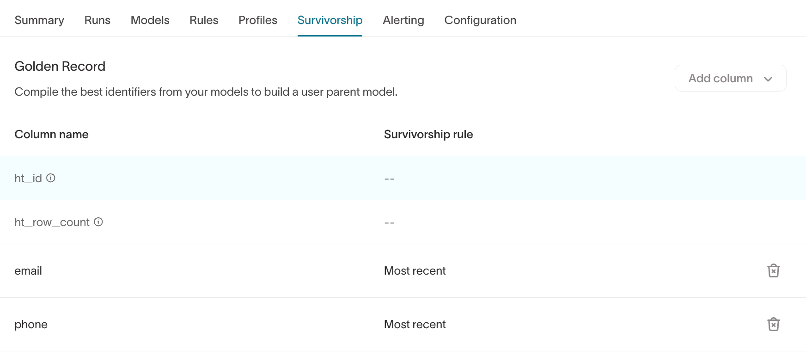Image resolution: width=806 pixels, height=356 pixels.
Task: Click the info icon beside ht_row_count
Action: click(x=97, y=222)
